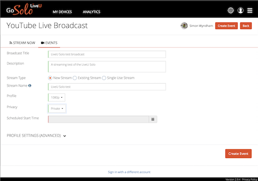Select the Single Use Stream radio button
Image resolution: width=258 pixels, height=181 pixels.
pyautogui.click(x=104, y=78)
